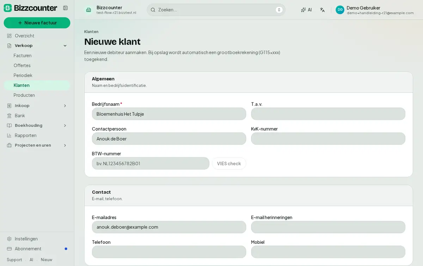Focus the Zoeken search field
423x266 pixels.
coord(216,10)
